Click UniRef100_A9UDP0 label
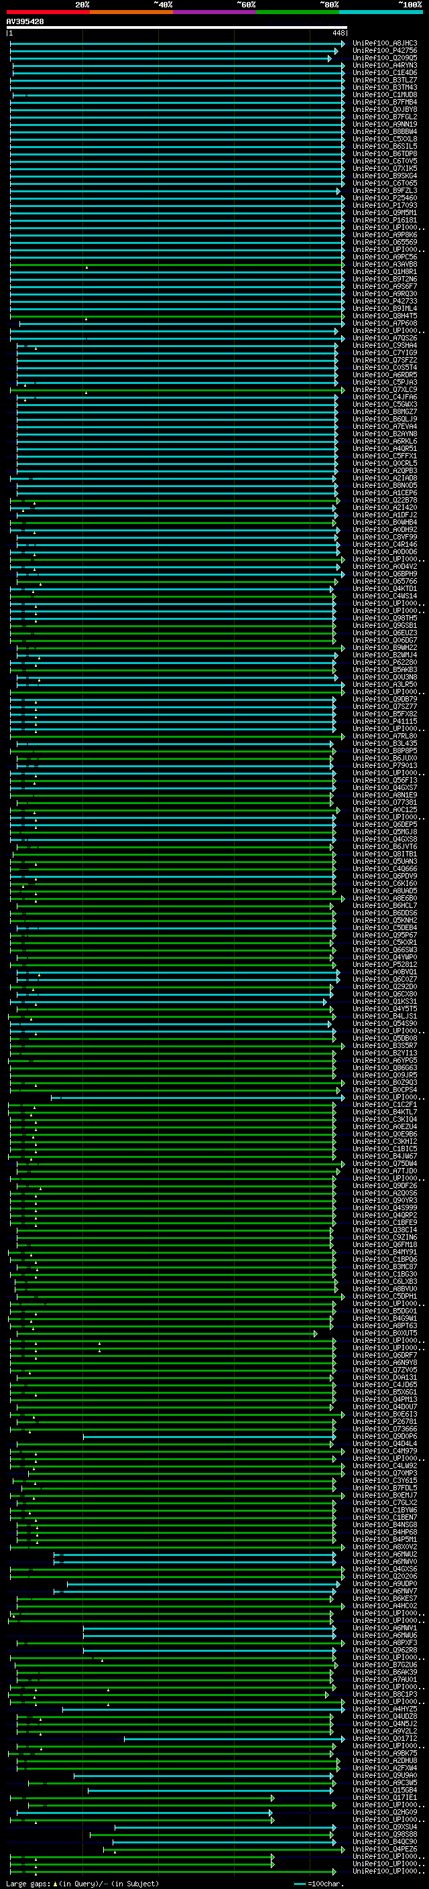The width and height of the screenshot is (429, 1889). pos(385,1585)
